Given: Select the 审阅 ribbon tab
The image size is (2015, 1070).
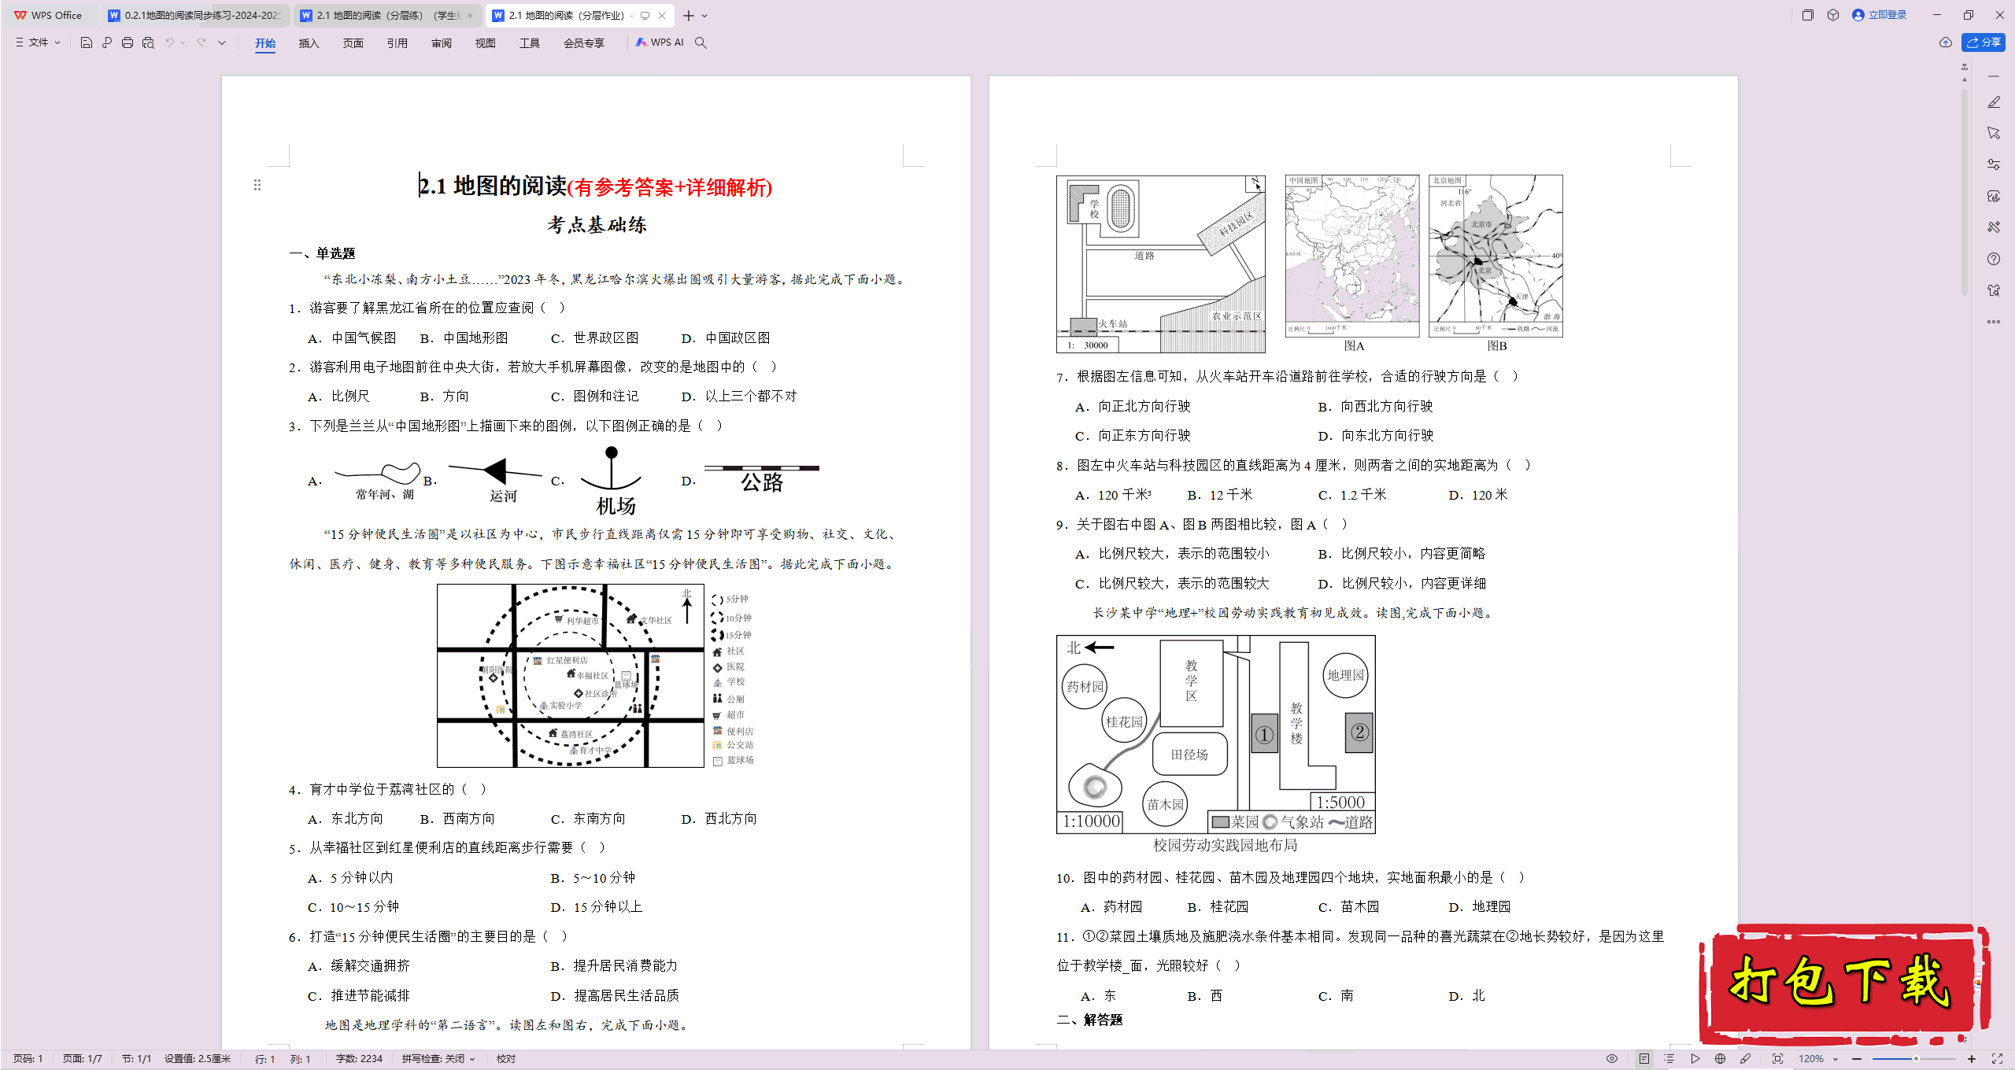Looking at the screenshot, I should pyautogui.click(x=442, y=43).
